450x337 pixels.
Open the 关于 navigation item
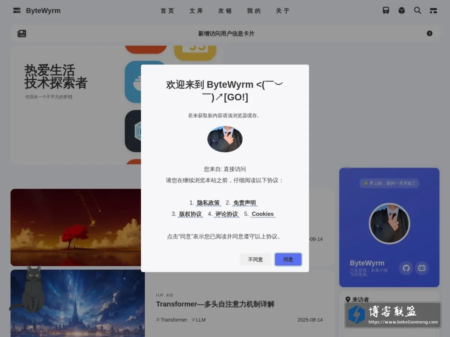tap(283, 11)
